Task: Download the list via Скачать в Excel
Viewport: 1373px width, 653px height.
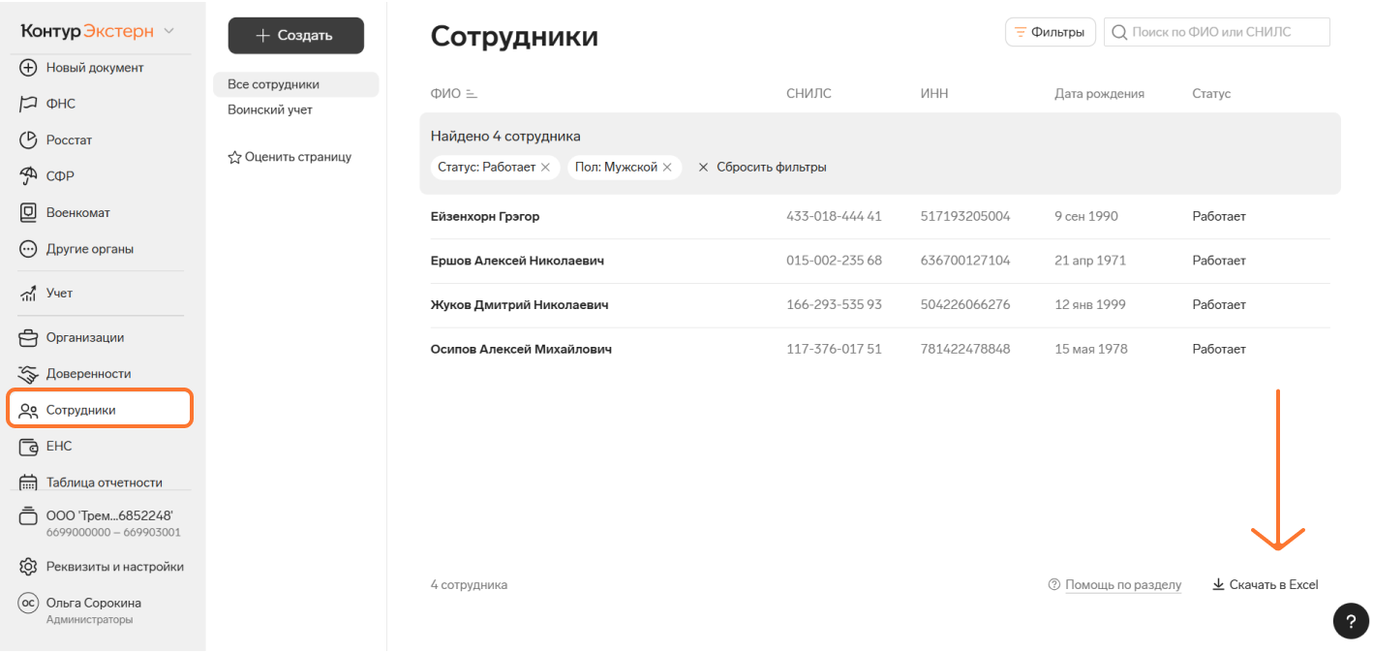Action: [1265, 585]
